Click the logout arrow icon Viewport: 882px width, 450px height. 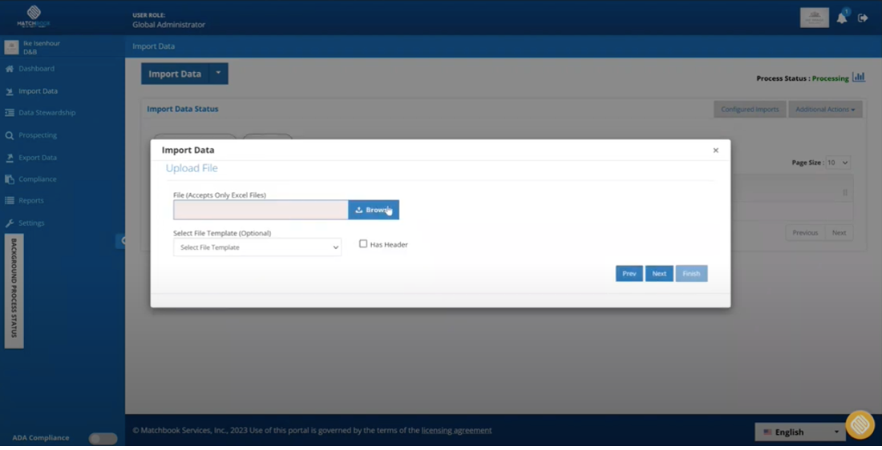pos(863,18)
